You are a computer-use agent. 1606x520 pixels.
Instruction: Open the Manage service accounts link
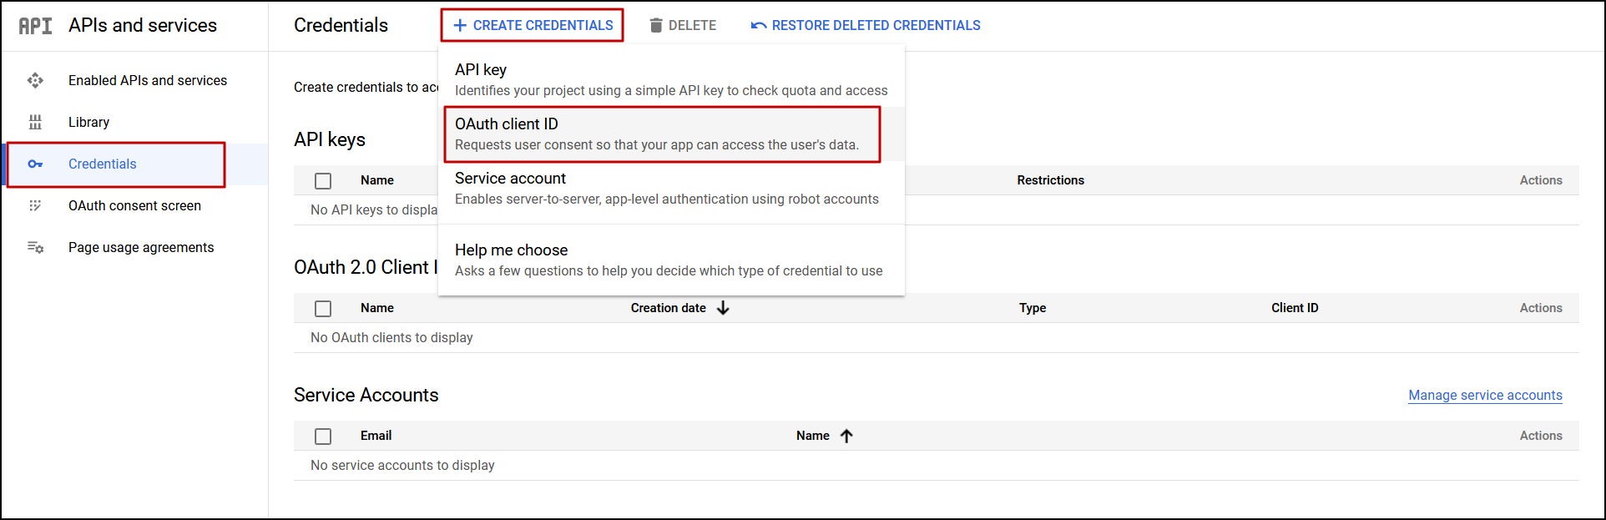point(1485,395)
